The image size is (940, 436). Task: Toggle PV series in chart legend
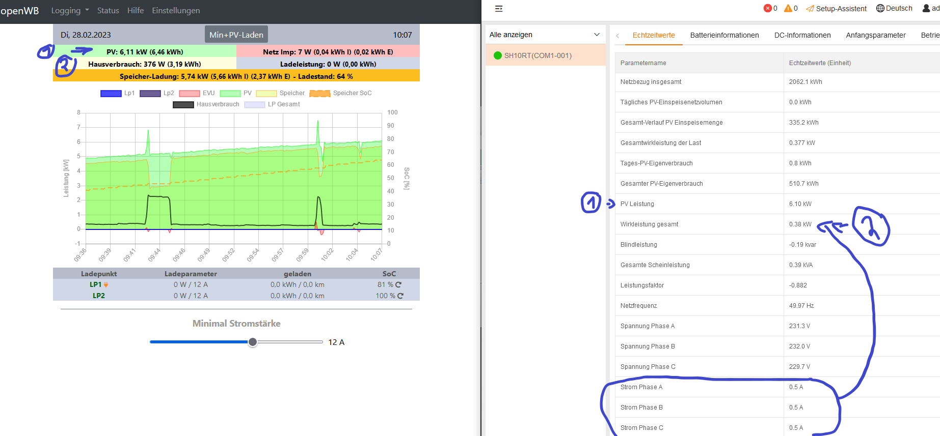click(236, 93)
